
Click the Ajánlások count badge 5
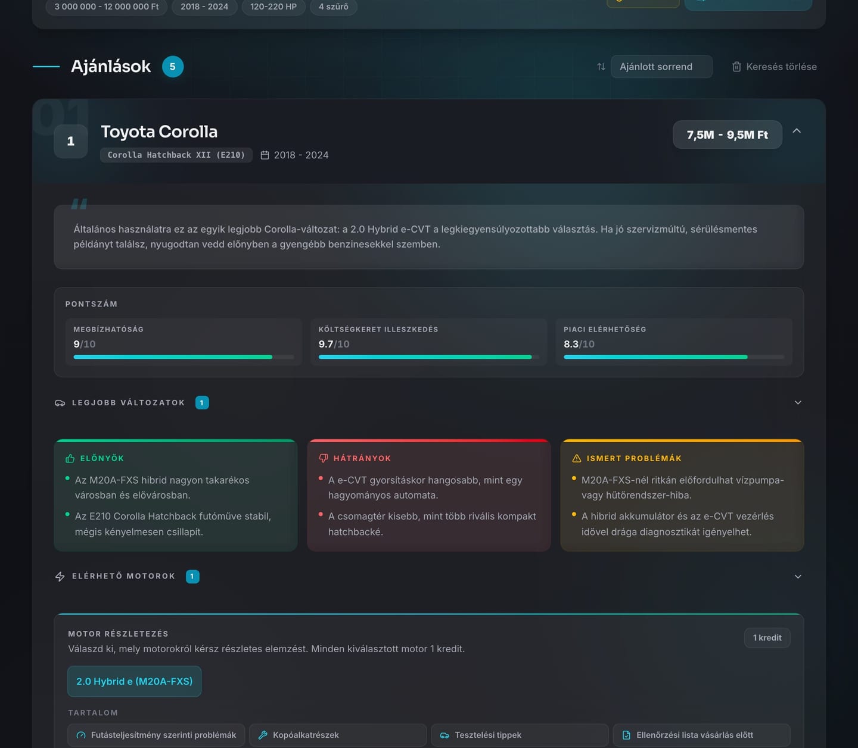coord(173,67)
